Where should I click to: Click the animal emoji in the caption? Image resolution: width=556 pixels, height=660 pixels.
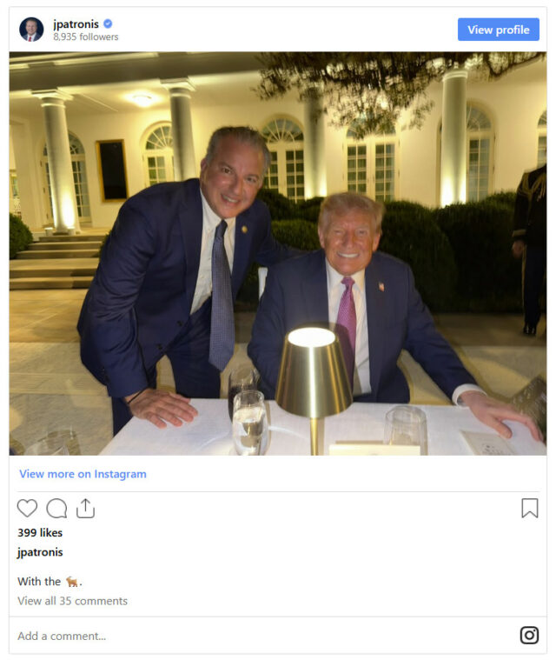pyautogui.click(x=72, y=582)
